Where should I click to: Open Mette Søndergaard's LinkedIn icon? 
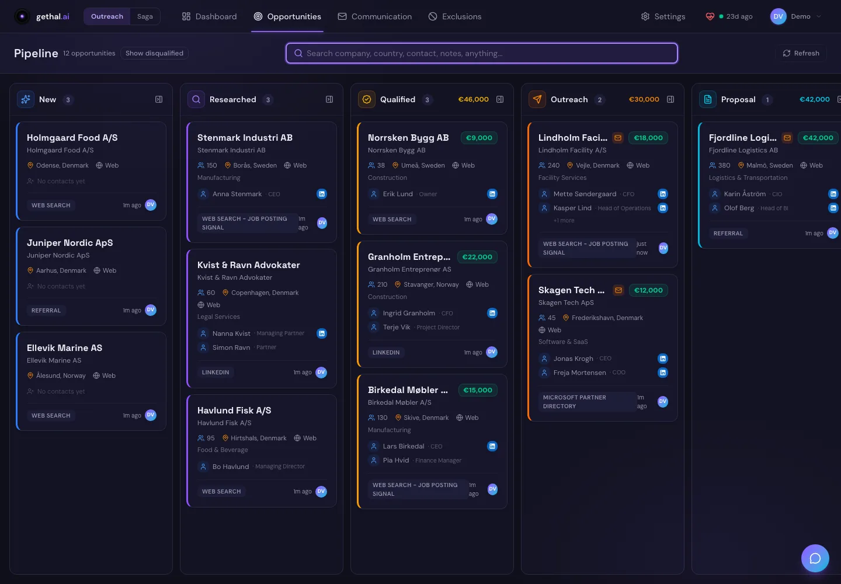[x=663, y=194]
